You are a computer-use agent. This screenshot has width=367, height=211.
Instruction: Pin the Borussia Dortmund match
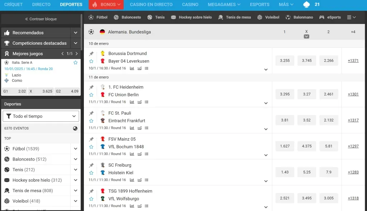[x=91, y=54]
